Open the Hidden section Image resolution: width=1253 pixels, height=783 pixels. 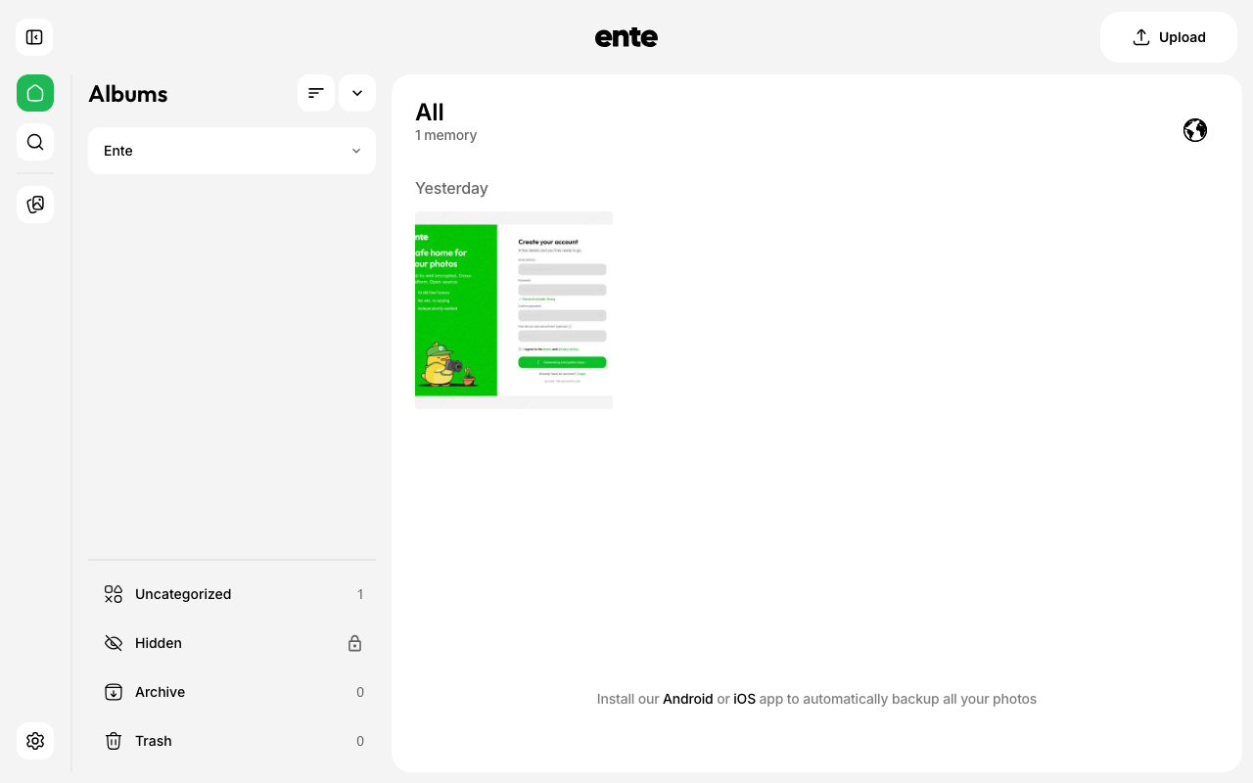pos(232,643)
